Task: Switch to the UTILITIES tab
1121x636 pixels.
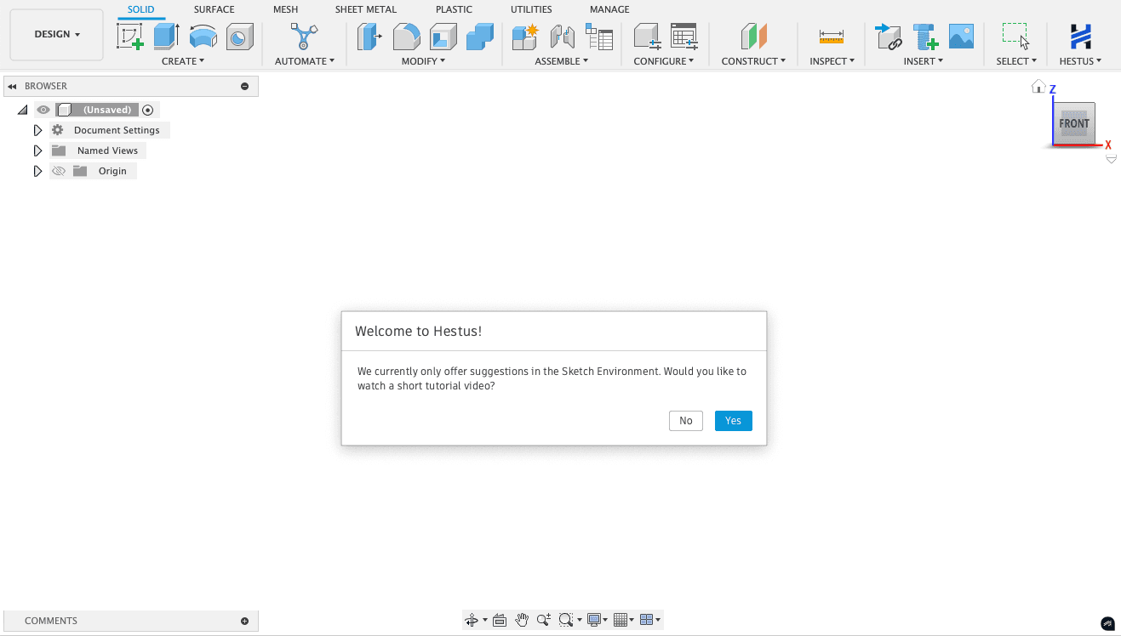Action: [531, 9]
